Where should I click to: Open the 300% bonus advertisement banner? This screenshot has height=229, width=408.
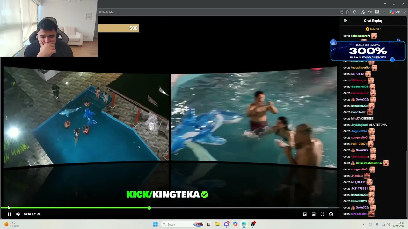(368, 50)
